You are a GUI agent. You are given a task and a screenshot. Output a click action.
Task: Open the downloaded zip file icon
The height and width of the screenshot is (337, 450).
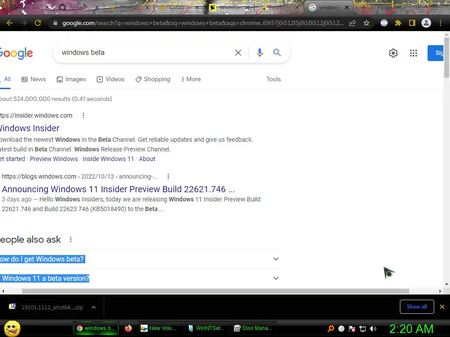click(x=12, y=307)
